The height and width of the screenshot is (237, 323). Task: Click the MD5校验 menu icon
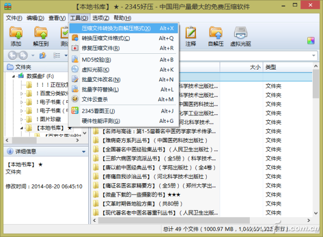(75, 59)
